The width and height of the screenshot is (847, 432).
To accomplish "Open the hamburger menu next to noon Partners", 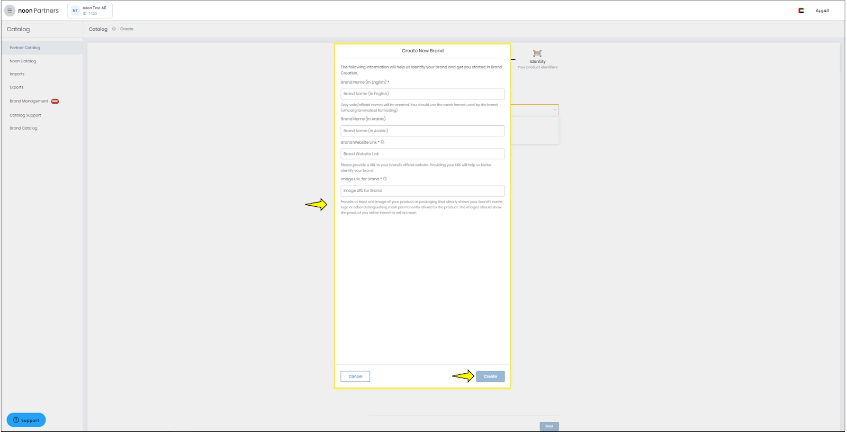I will click(10, 11).
